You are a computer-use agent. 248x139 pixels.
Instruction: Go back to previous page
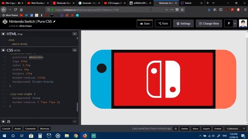coord(3,10)
